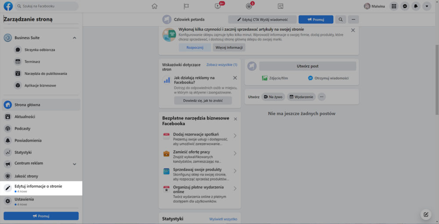Click the Business Suite logo icon

[8, 38]
